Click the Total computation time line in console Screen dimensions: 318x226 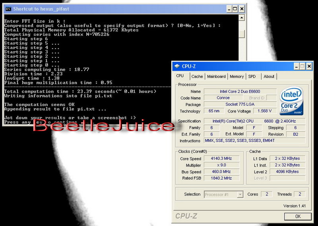[80, 91]
